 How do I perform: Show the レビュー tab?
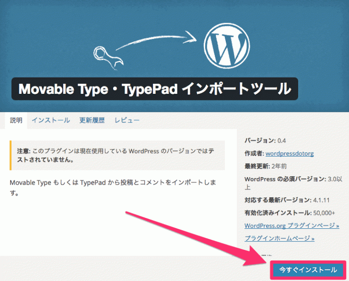point(127,120)
